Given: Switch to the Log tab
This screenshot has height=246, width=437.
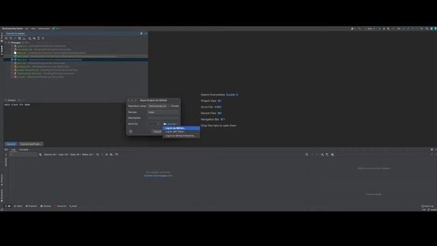Looking at the screenshot, I should tap(13, 150).
